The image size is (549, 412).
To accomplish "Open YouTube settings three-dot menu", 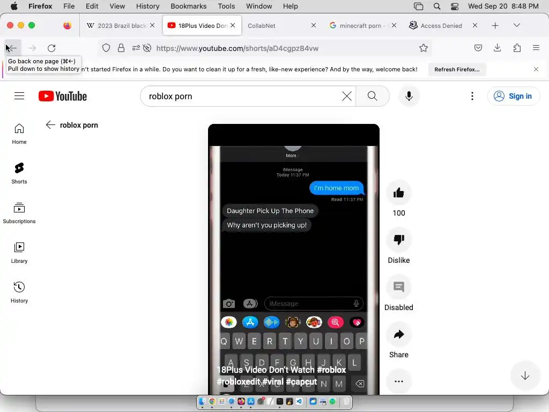I will click(472, 96).
